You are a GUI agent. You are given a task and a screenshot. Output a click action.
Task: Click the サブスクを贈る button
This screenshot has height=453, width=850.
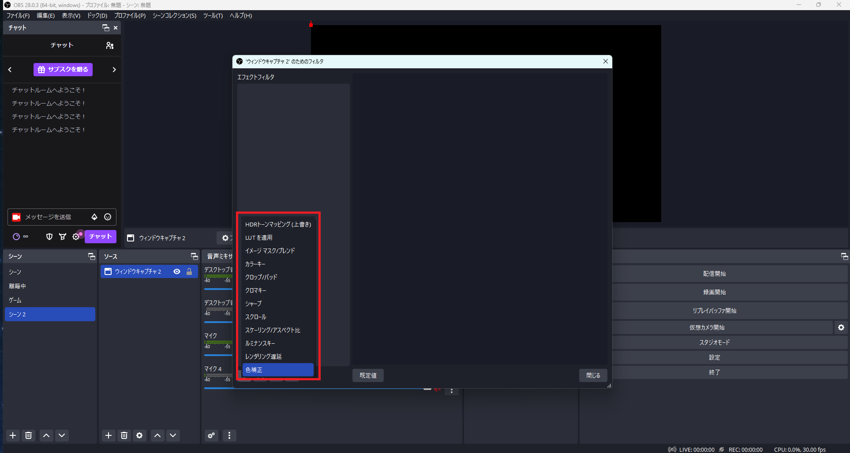[63, 70]
